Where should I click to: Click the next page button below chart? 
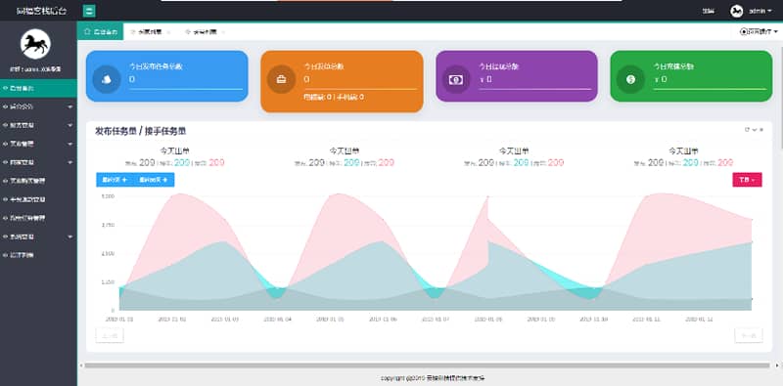749,335
